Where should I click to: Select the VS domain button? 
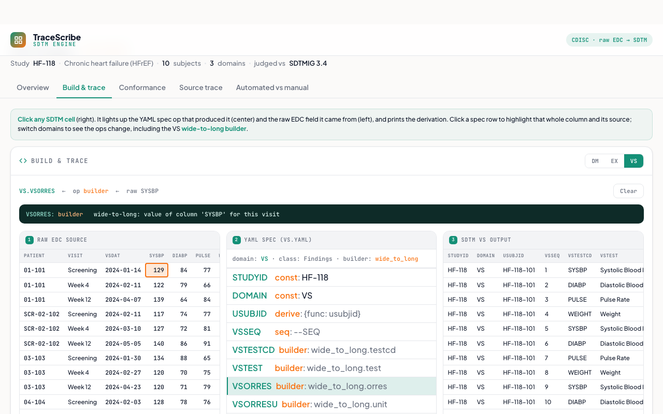633,161
